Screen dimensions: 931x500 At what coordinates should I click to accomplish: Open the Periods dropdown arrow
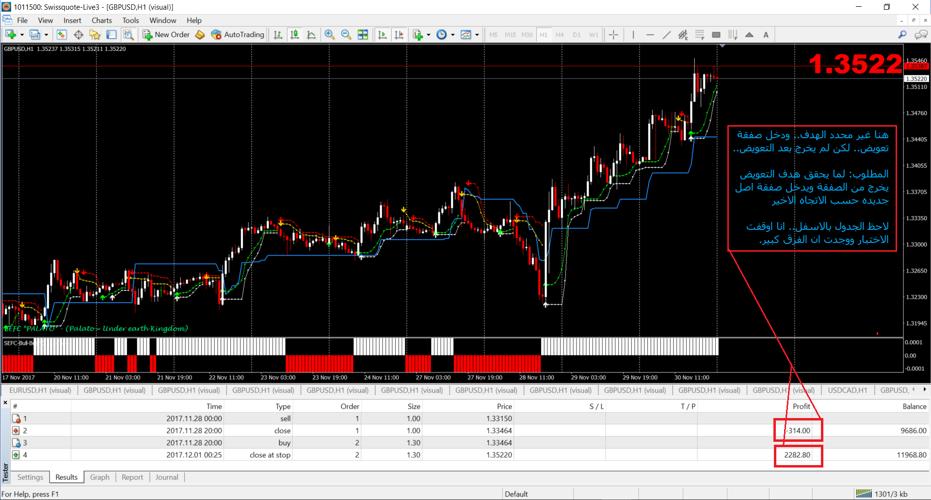453,34
